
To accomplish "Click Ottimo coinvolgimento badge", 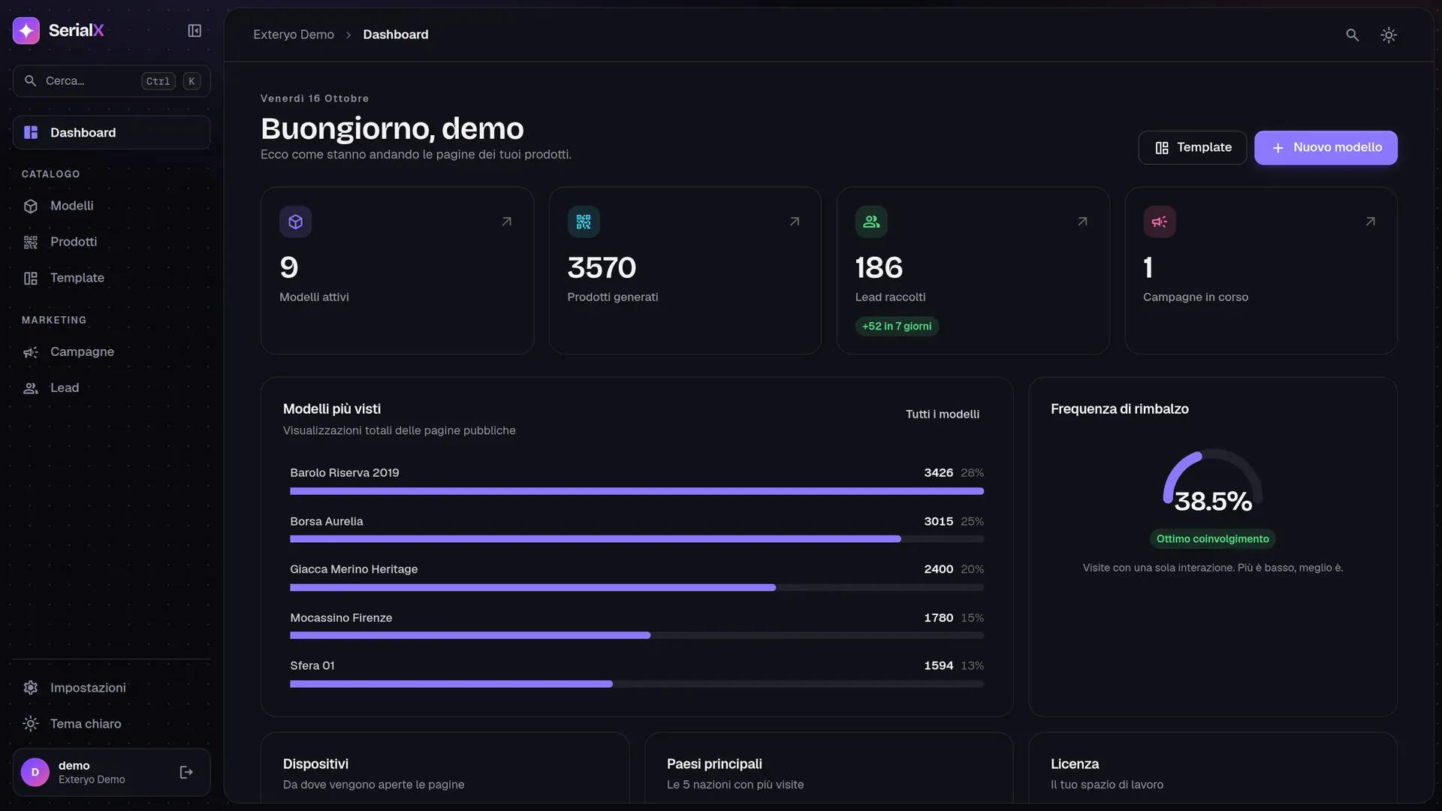I will (x=1212, y=538).
